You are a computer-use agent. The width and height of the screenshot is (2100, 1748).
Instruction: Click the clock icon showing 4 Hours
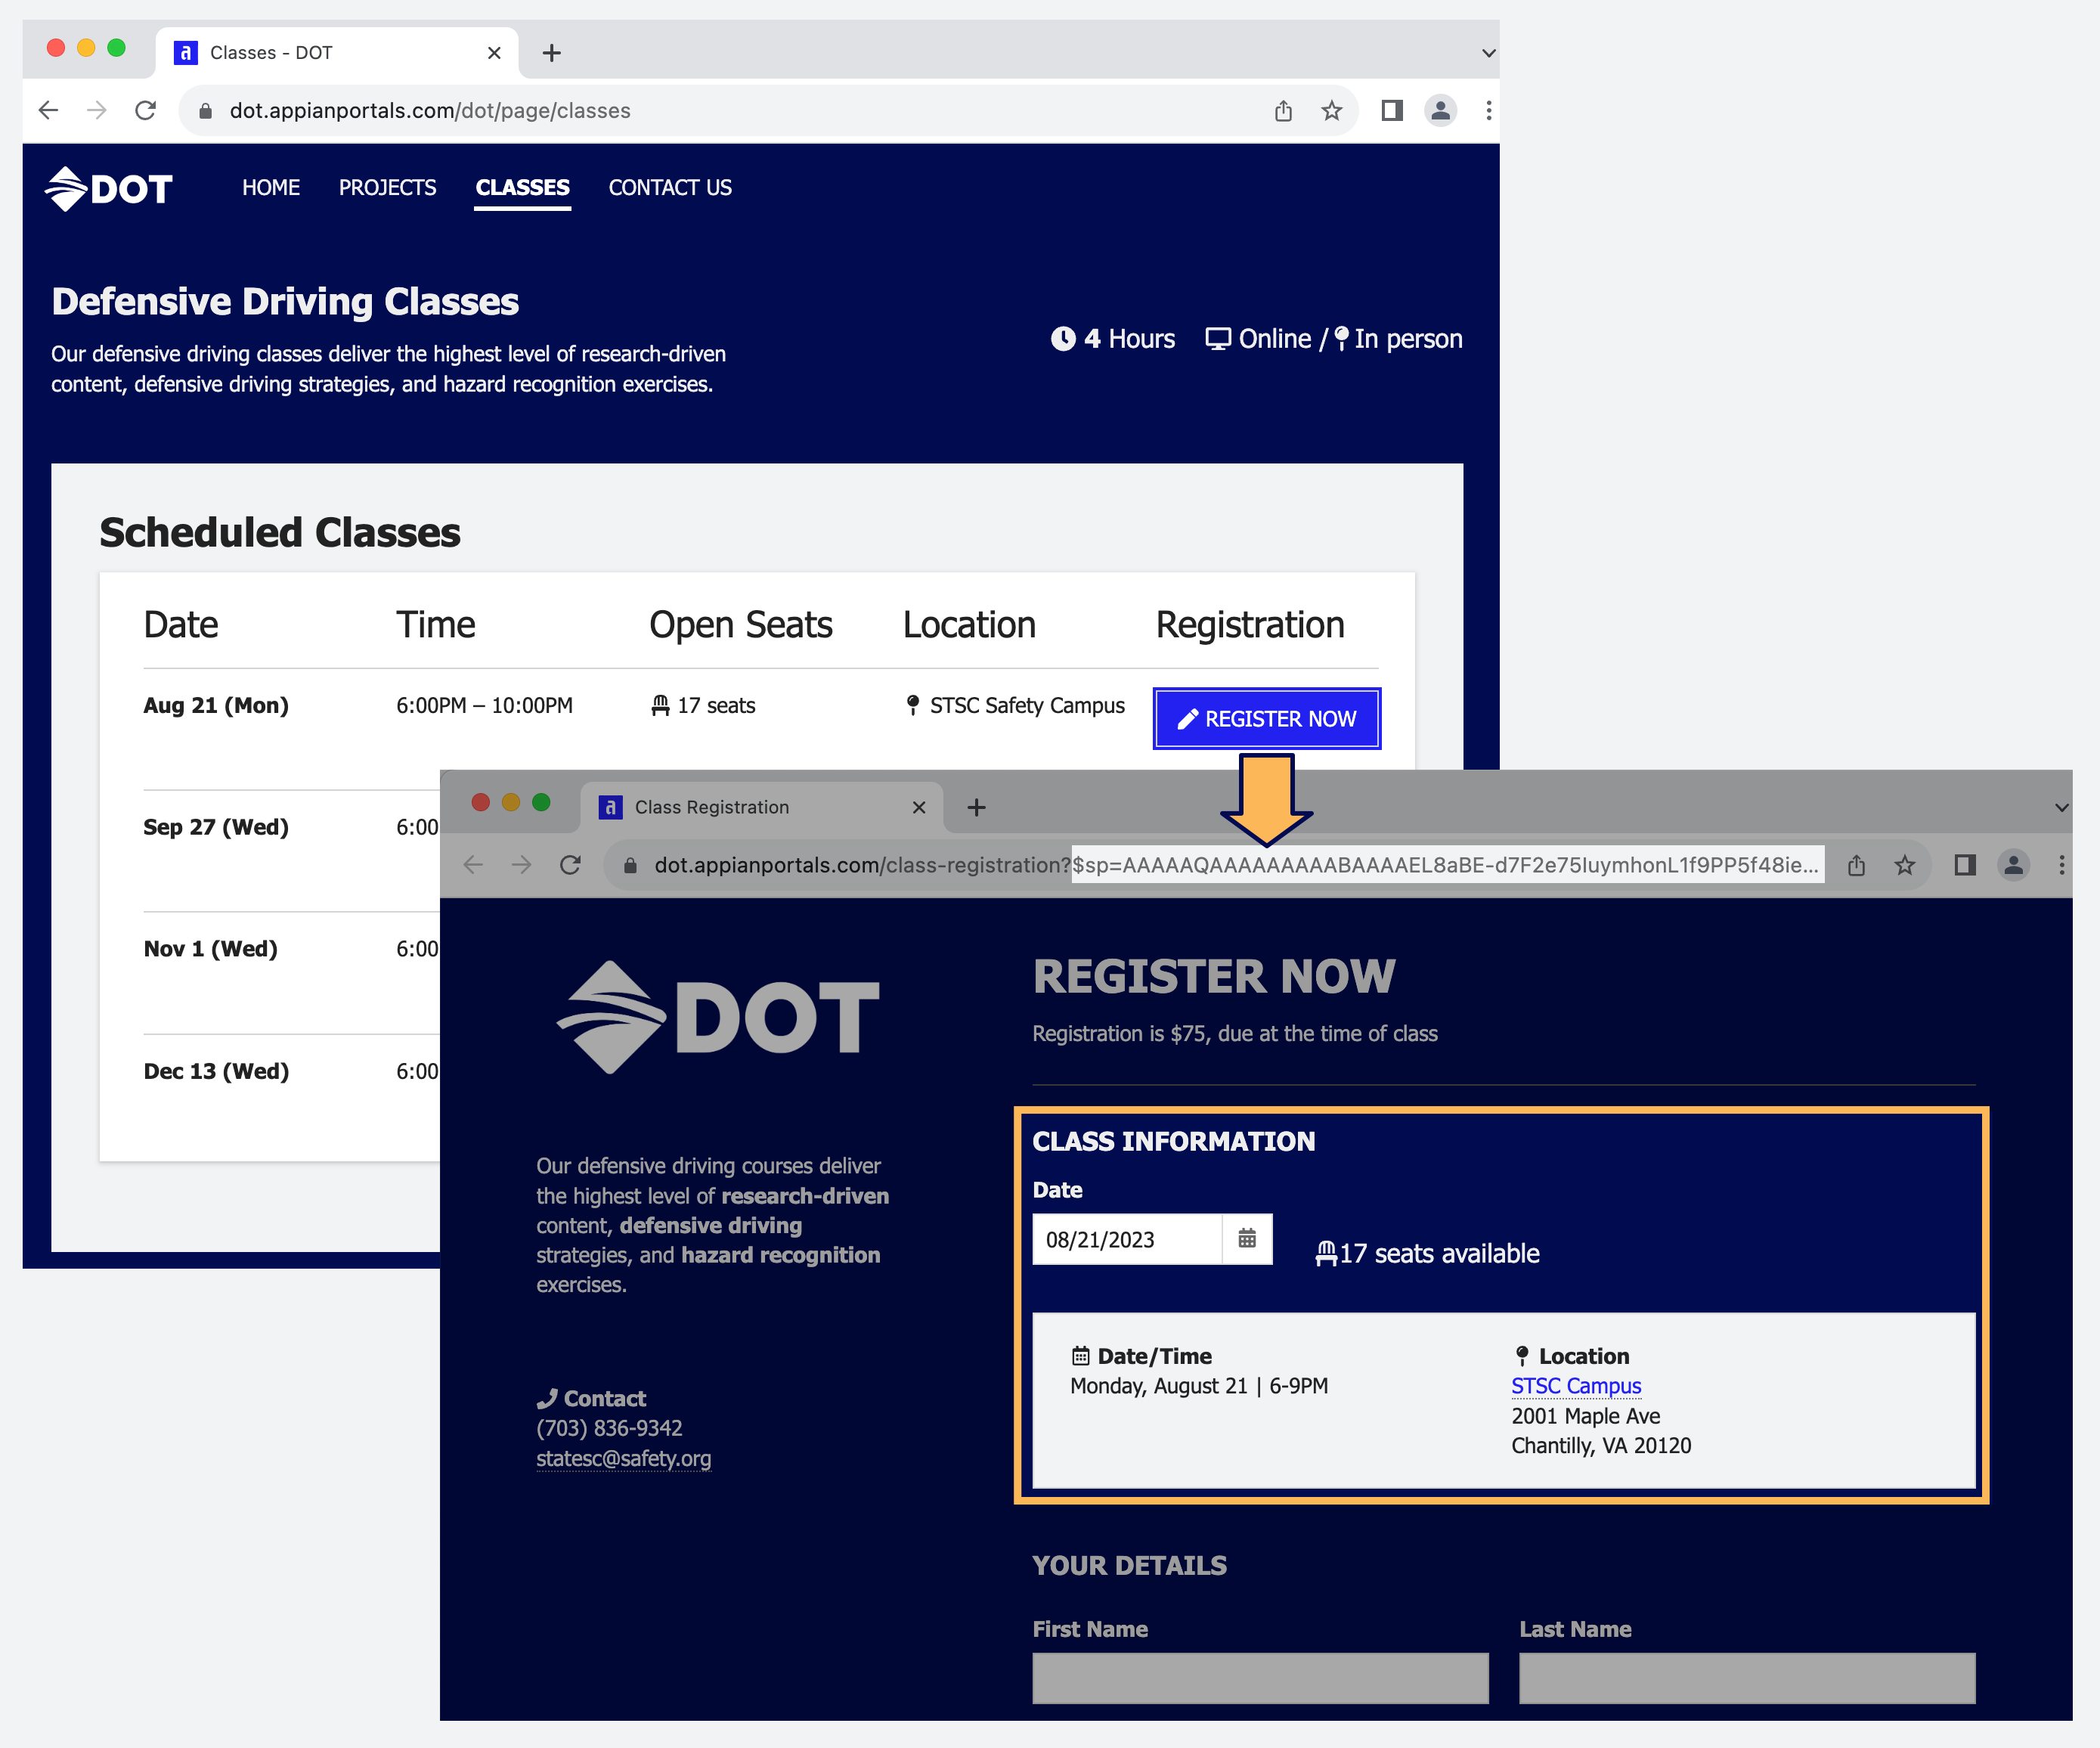(x=1061, y=339)
